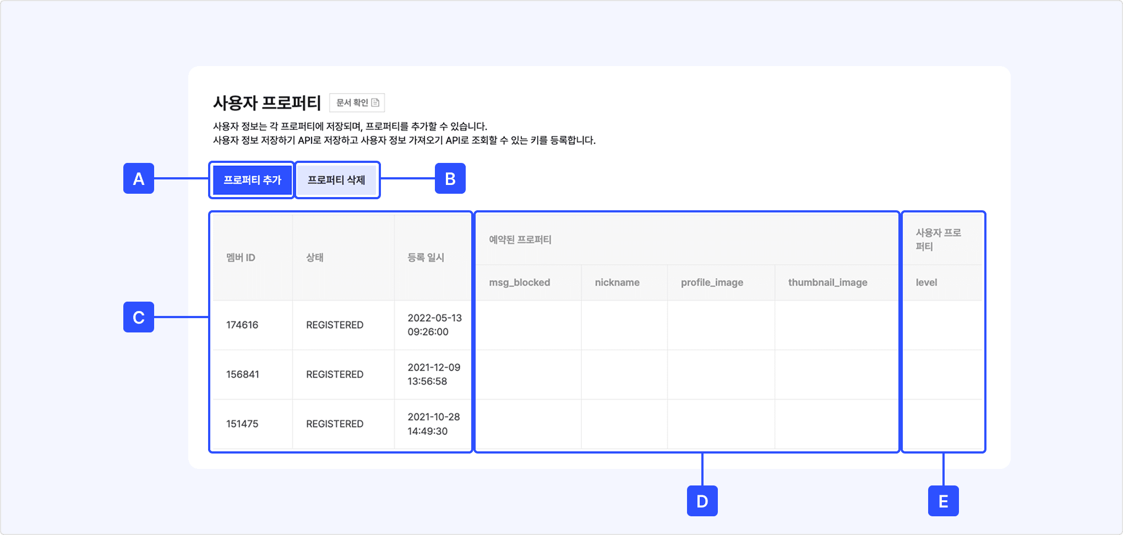Image resolution: width=1123 pixels, height=535 pixels.
Task: Select member ID 151475 row
Action: [x=242, y=424]
